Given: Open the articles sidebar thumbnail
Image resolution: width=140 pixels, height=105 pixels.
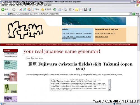Looking at the screenshot, I should click(x=10, y=65).
